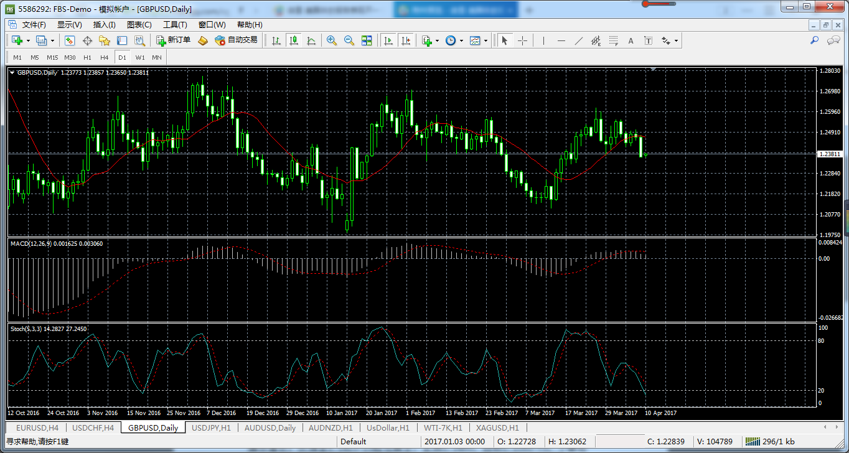Toggle chart auto scroll

(x=388, y=40)
